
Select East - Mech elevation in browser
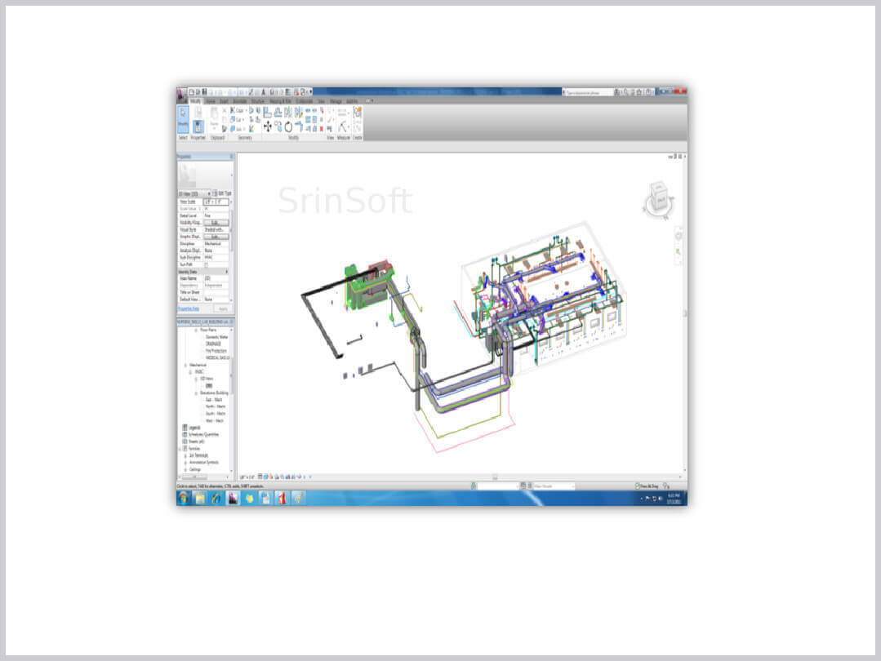click(x=214, y=400)
